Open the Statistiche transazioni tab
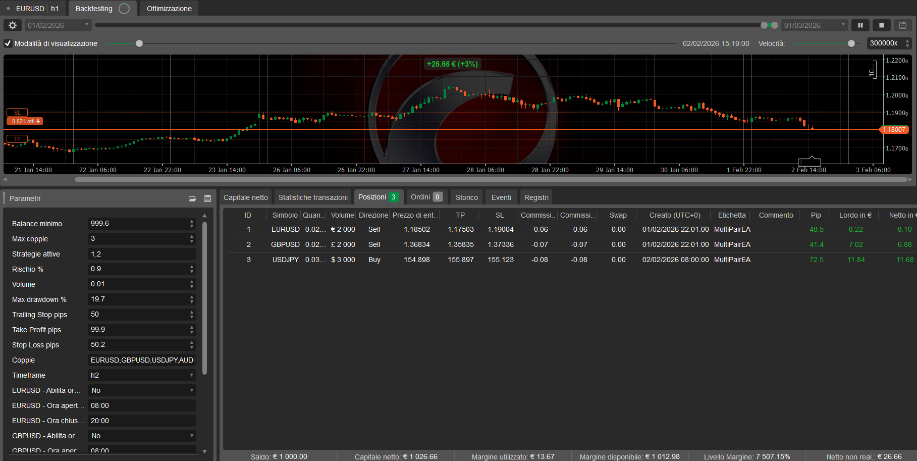 pos(312,197)
